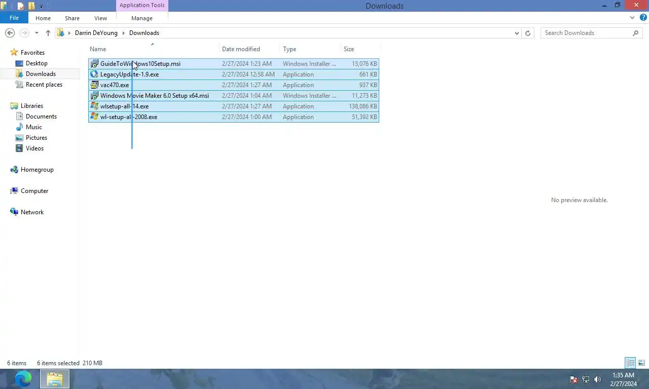
Task: Click the search magnifier icon
Action: pos(636,33)
